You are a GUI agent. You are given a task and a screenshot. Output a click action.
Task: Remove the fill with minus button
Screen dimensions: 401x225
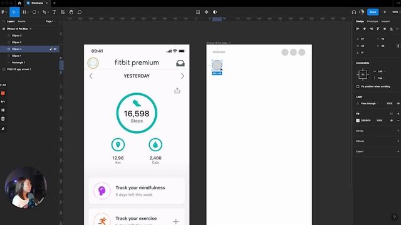pos(398,121)
